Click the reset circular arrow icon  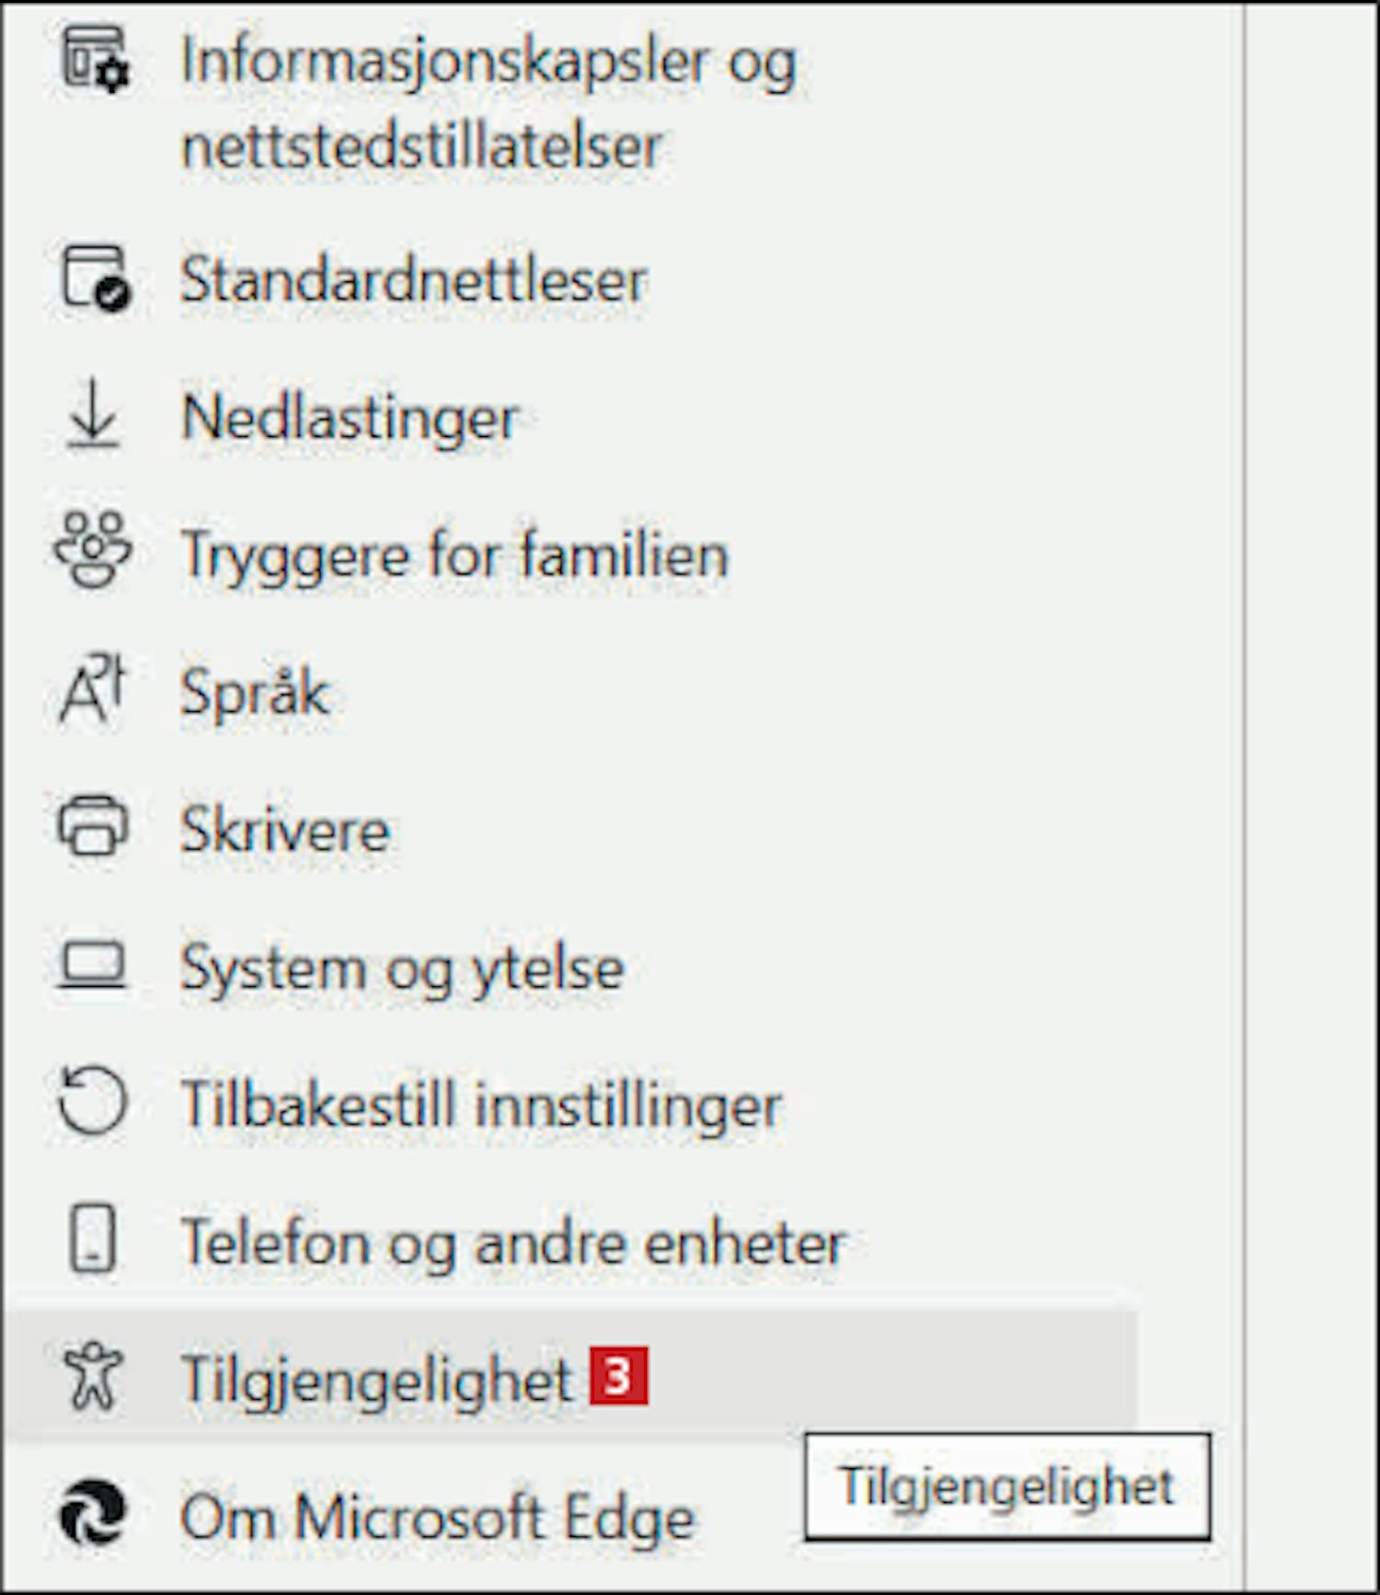click(x=91, y=1101)
